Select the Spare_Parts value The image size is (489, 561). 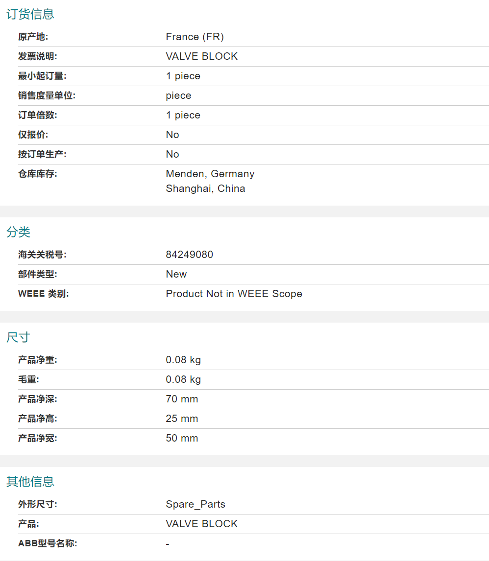point(196,504)
